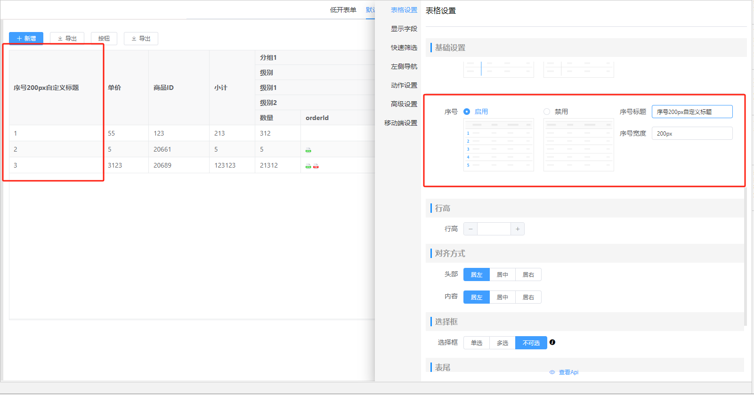Screen dimensions: 754x395
Task: Click the 序号标题 text input
Action: point(692,112)
